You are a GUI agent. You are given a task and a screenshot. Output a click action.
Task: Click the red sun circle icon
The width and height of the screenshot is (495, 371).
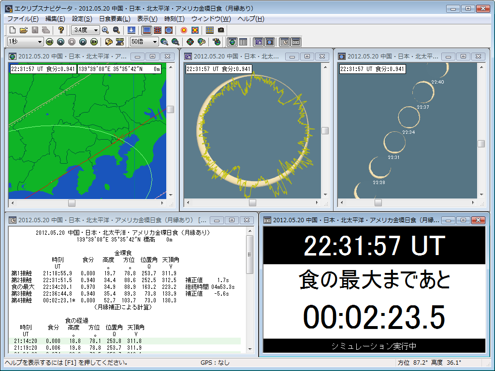[184, 30]
